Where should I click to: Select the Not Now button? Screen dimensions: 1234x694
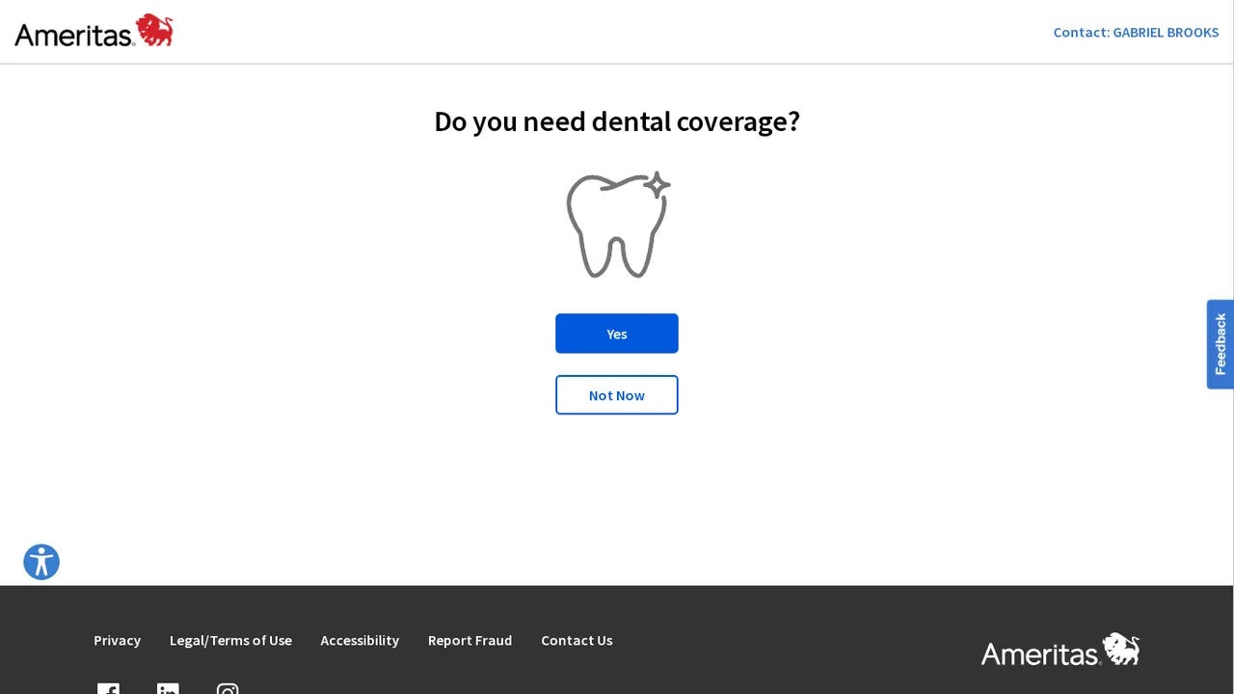(x=617, y=395)
